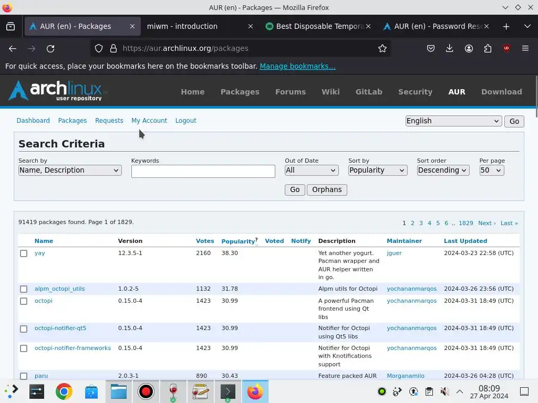Expand the list all tabs chevron

point(527,26)
